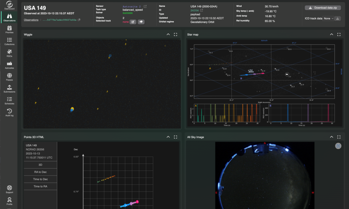The width and height of the screenshot is (349, 209).
Task: Expand Star map panel to fullscreen
Action: coord(339,34)
